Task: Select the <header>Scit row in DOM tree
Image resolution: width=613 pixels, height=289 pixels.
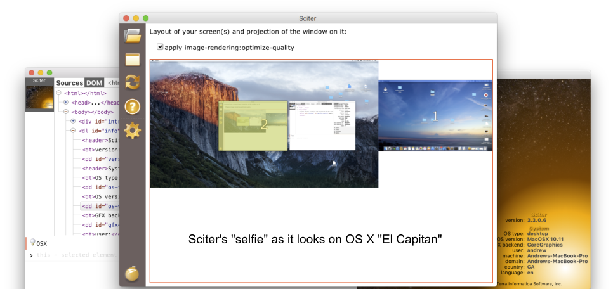Action: (x=100, y=140)
